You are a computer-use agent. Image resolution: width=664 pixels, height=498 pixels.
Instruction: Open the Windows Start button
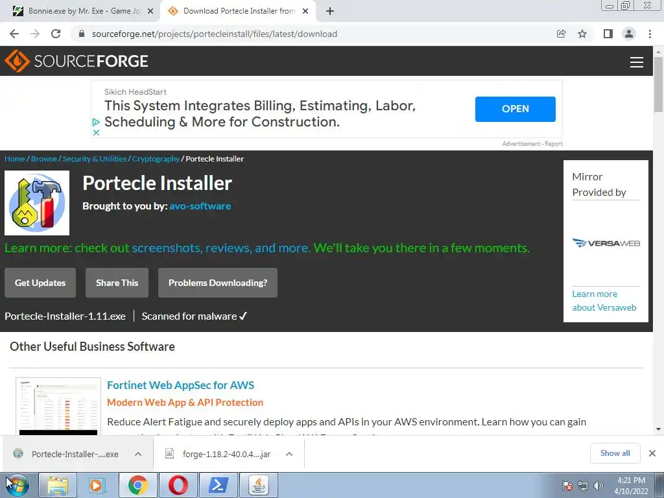click(17, 485)
